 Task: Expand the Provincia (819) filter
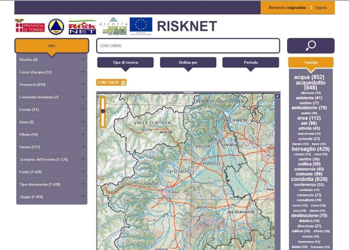coord(52,85)
